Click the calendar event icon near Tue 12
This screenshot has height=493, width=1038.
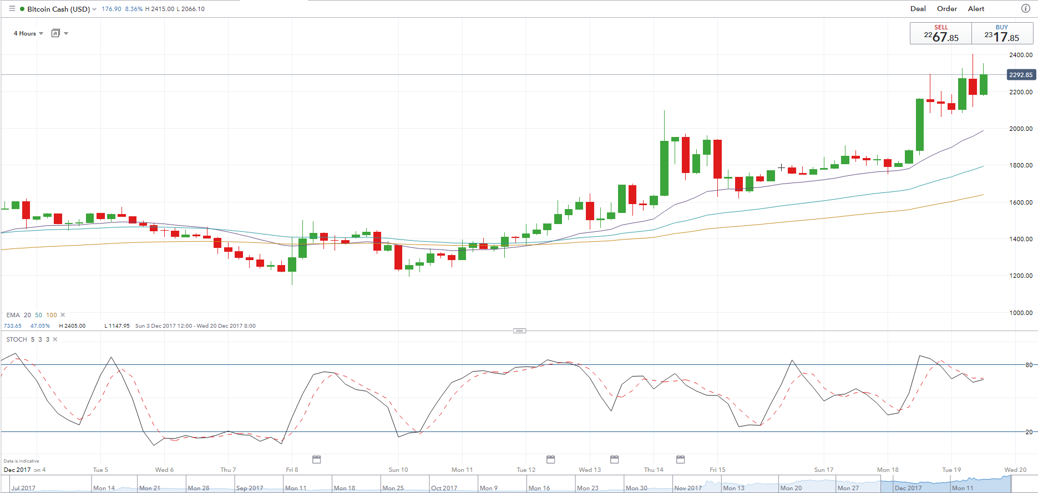[x=551, y=459]
